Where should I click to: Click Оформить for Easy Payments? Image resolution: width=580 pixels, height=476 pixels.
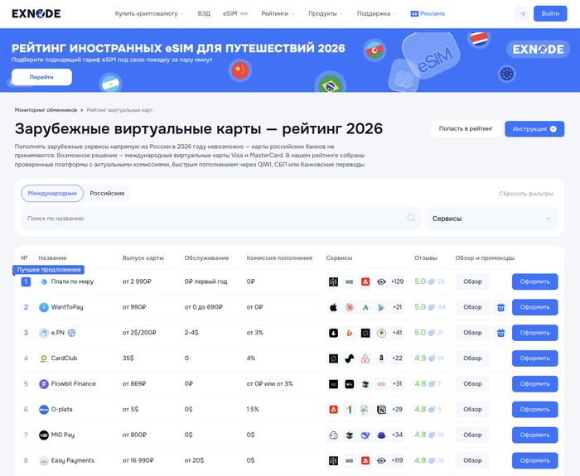pos(535,460)
